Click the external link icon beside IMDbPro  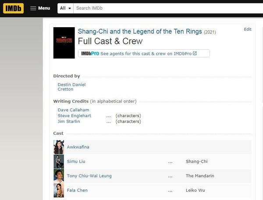(195, 54)
